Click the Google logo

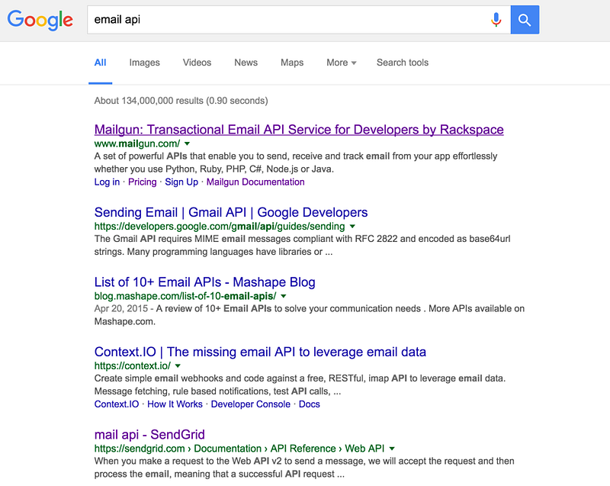pos(40,20)
